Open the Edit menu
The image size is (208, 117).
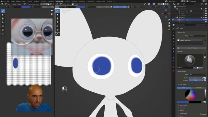(x=8, y=1)
